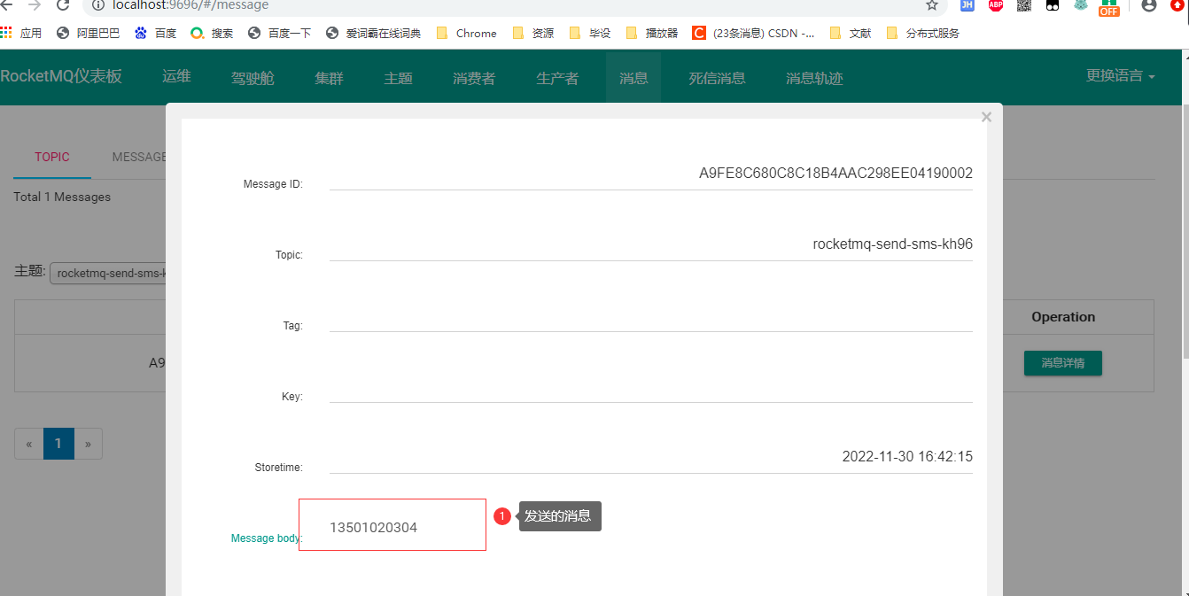Close the message detail dialog
The width and height of the screenshot is (1189, 596).
[x=986, y=117]
